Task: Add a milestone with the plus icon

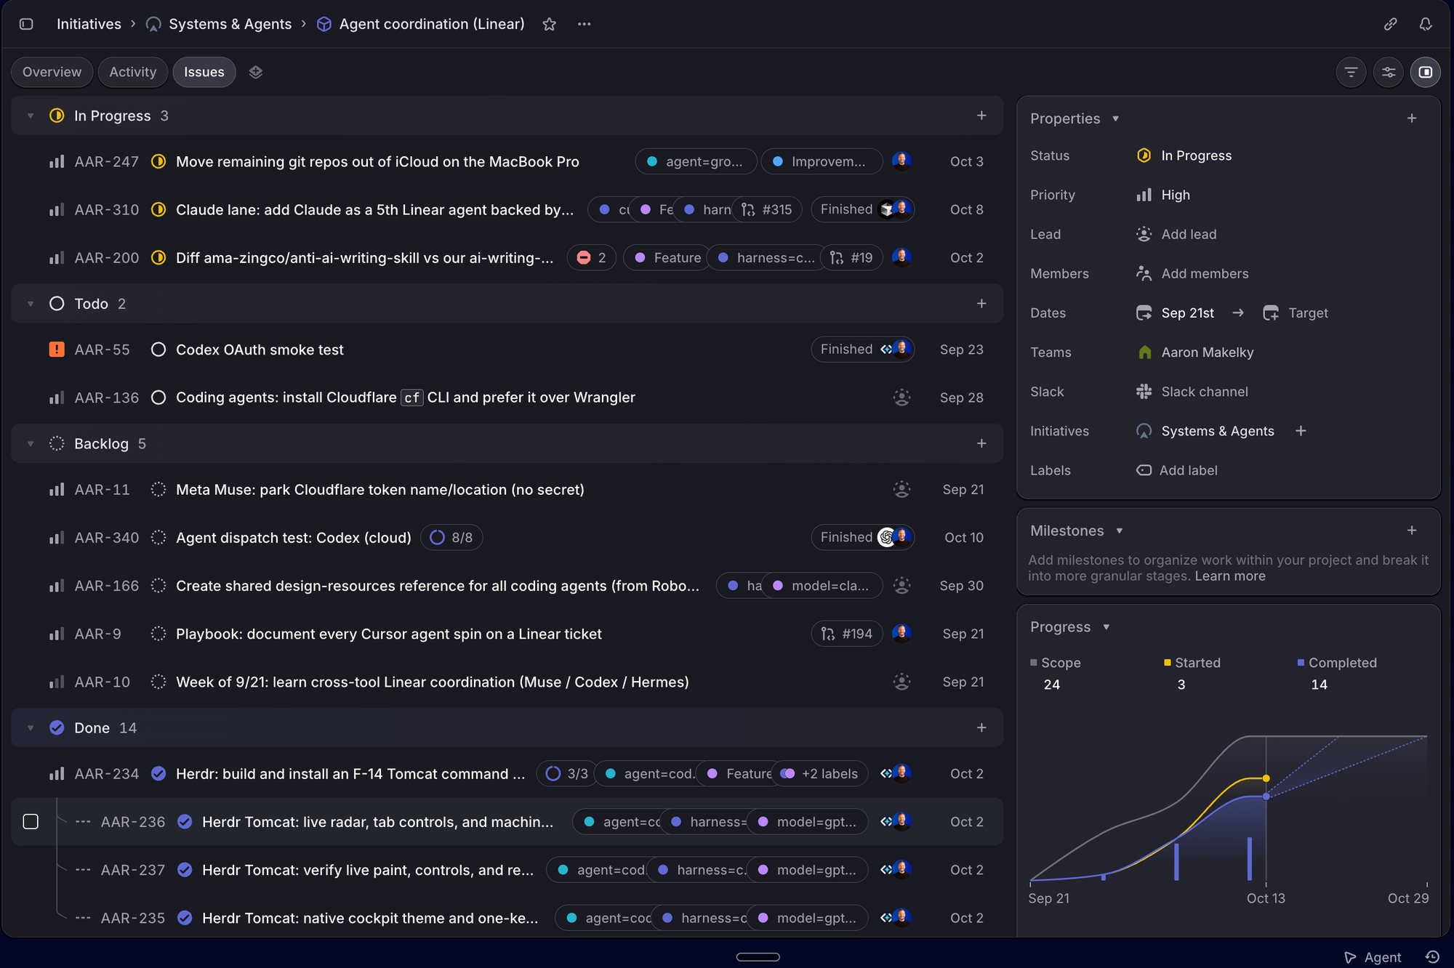Action: tap(1411, 531)
